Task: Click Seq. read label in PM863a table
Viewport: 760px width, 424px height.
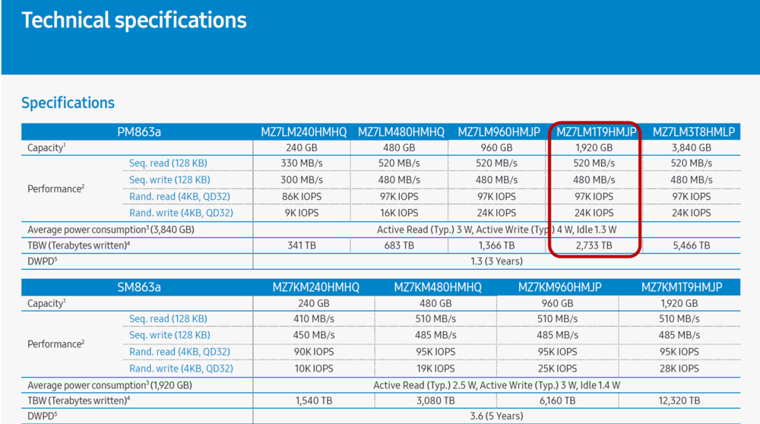Action: pyautogui.click(x=168, y=163)
